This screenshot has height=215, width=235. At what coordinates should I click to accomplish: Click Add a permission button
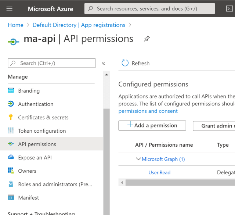[x=152, y=125]
